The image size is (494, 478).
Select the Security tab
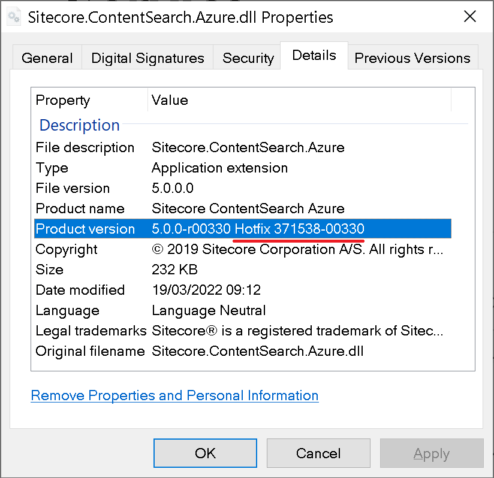[248, 58]
